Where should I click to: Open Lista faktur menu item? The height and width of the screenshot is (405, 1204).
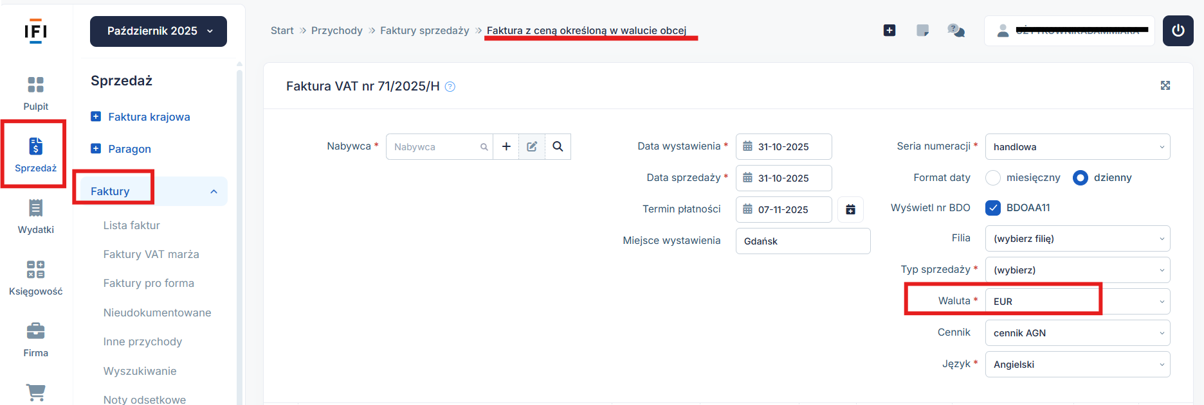point(132,225)
